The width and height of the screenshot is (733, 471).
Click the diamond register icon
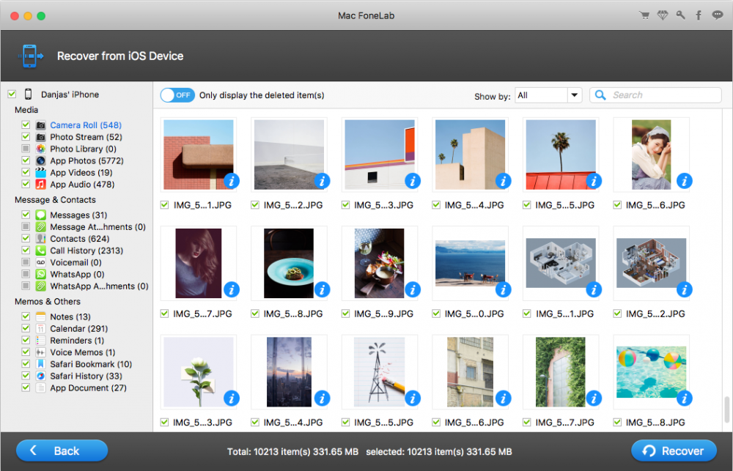click(663, 15)
